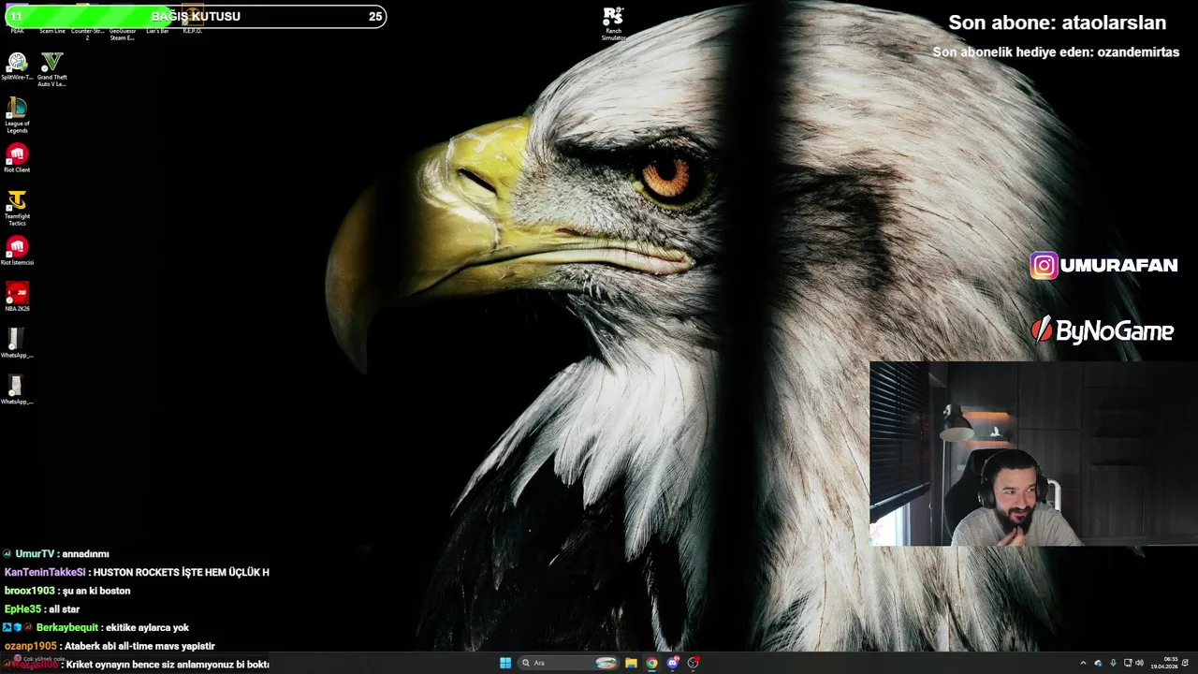Click the UMURAFAN Instagram handle text
Image resolution: width=1198 pixels, height=674 pixels.
[x=1119, y=266]
